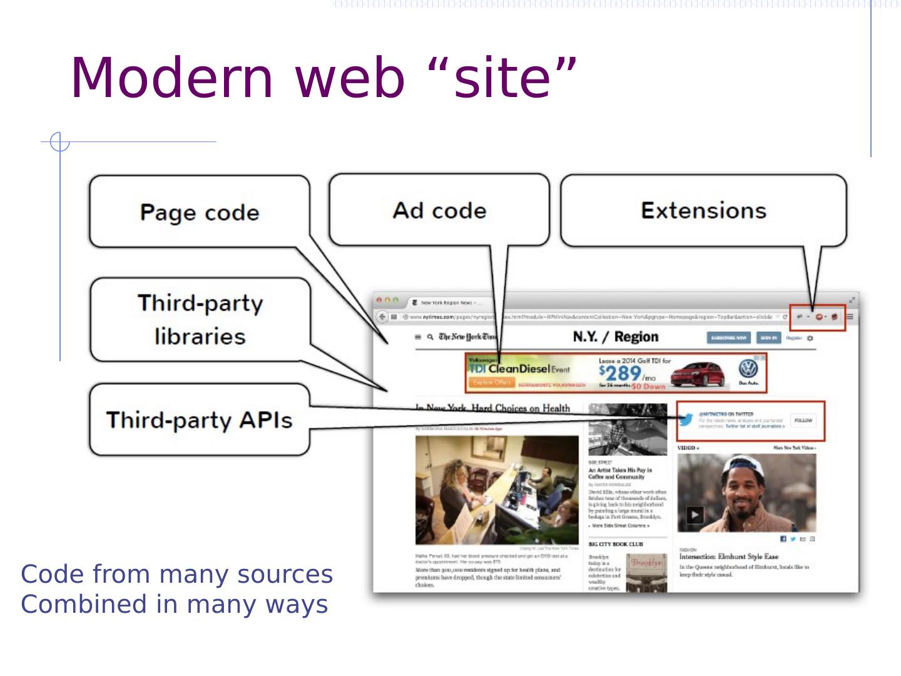Click the Register link
This screenshot has height=676, width=901.
[794, 338]
